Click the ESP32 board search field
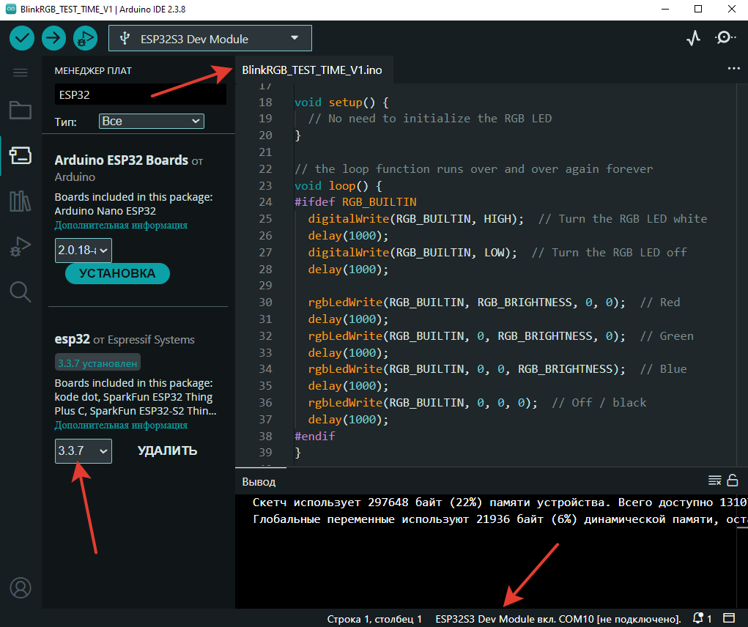The width and height of the screenshot is (748, 627). point(140,94)
